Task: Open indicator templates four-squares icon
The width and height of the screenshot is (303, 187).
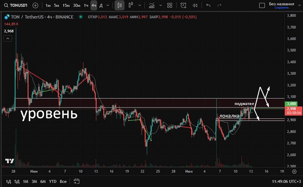Action: tap(170, 5)
